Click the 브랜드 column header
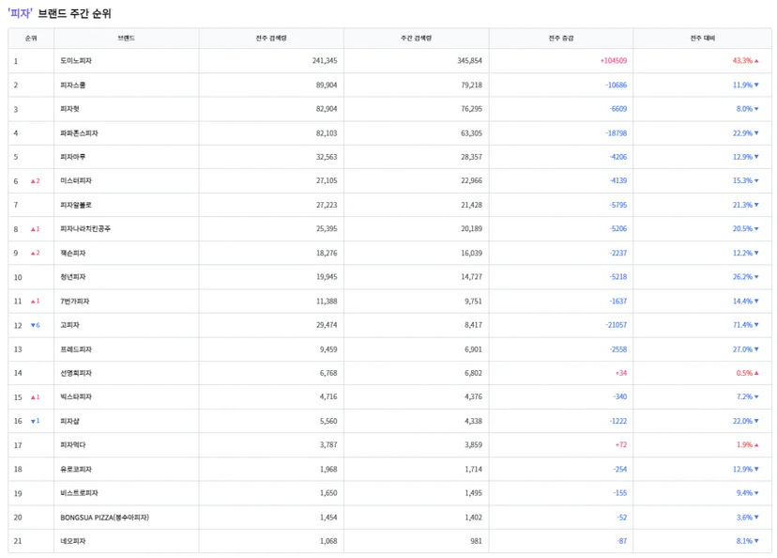The height and width of the screenshot is (558, 777). [127, 39]
